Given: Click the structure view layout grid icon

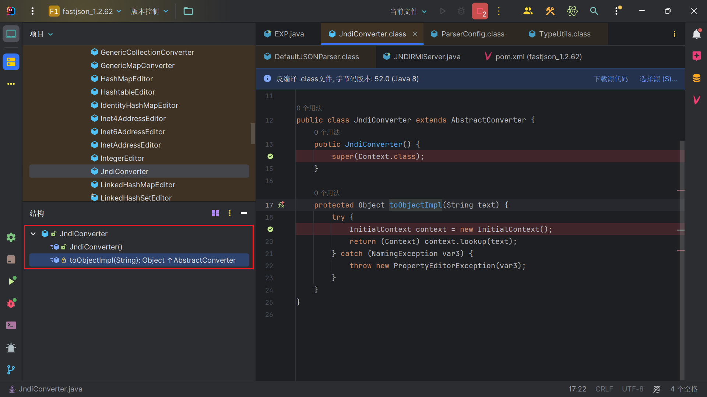Looking at the screenshot, I should (215, 213).
